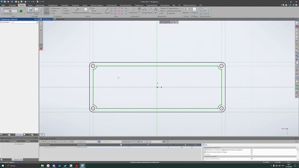The height and width of the screenshot is (168, 299).
Task: Click the search magnifier in structure toolbar
Action: tap(164, 142)
